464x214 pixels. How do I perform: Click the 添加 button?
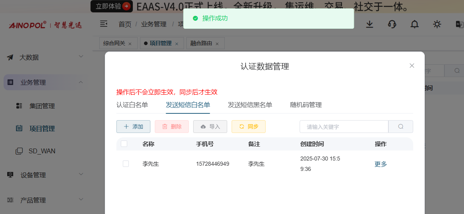pos(133,127)
